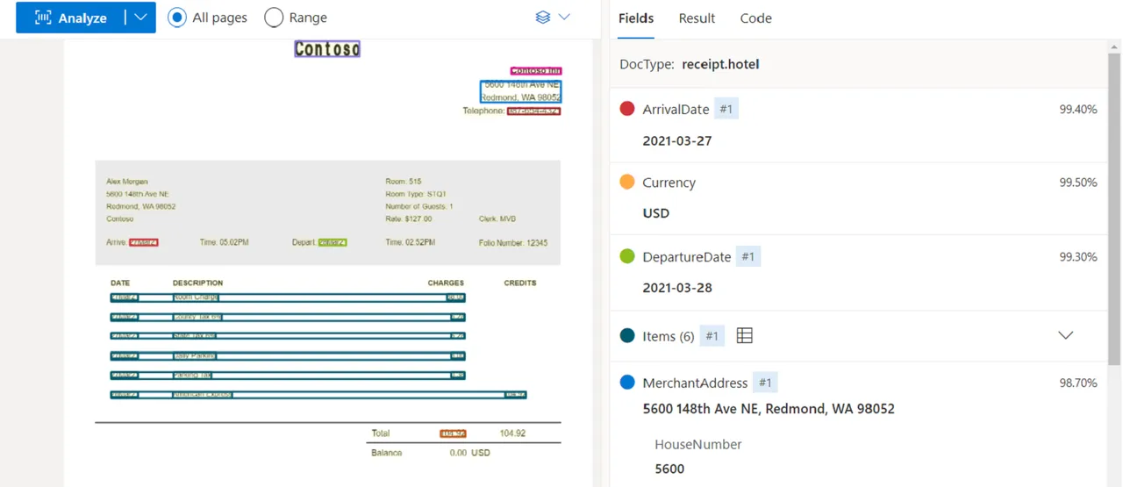Click the layers stack icon
The height and width of the screenshot is (487, 1123).
pyautogui.click(x=543, y=18)
